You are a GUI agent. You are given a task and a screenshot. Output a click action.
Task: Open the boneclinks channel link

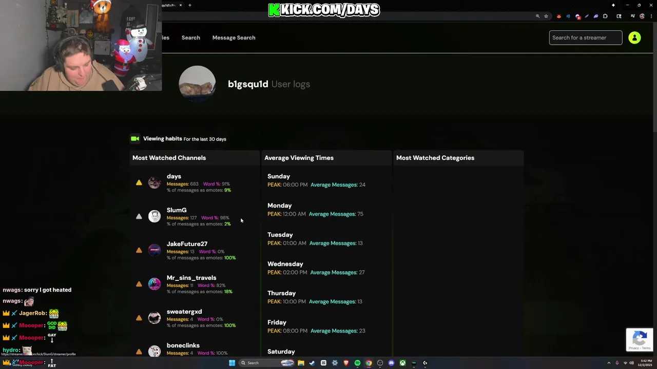[x=183, y=345]
